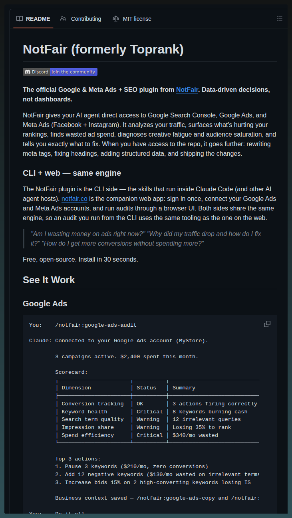
Task: Click the 'Top 3 actions:' label
Action: tap(78, 459)
